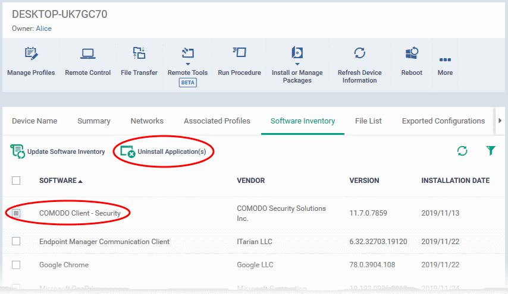Toggle the select-all checkbox in the header

tap(16, 181)
